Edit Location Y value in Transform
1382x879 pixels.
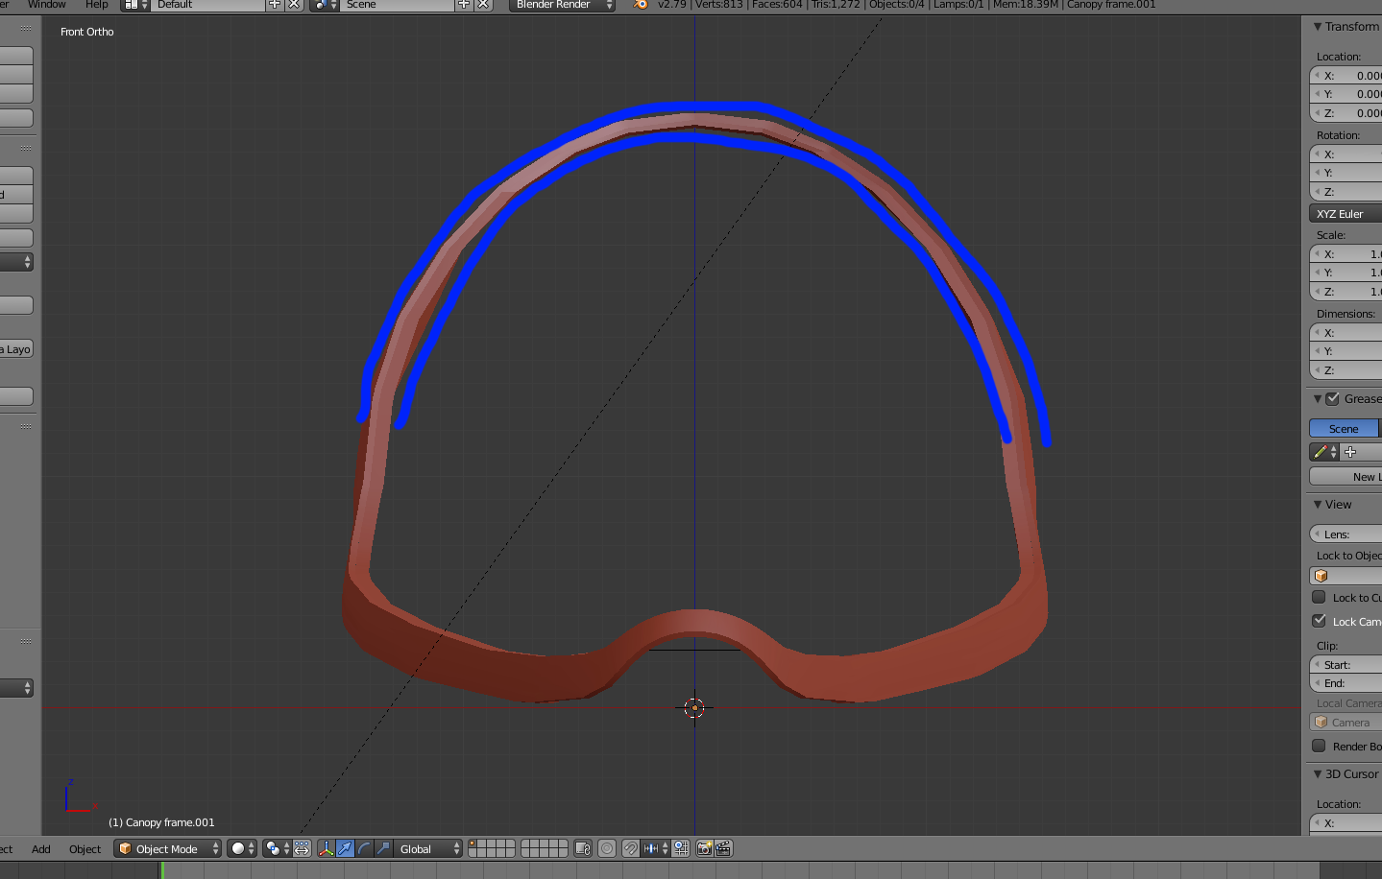click(x=1346, y=94)
